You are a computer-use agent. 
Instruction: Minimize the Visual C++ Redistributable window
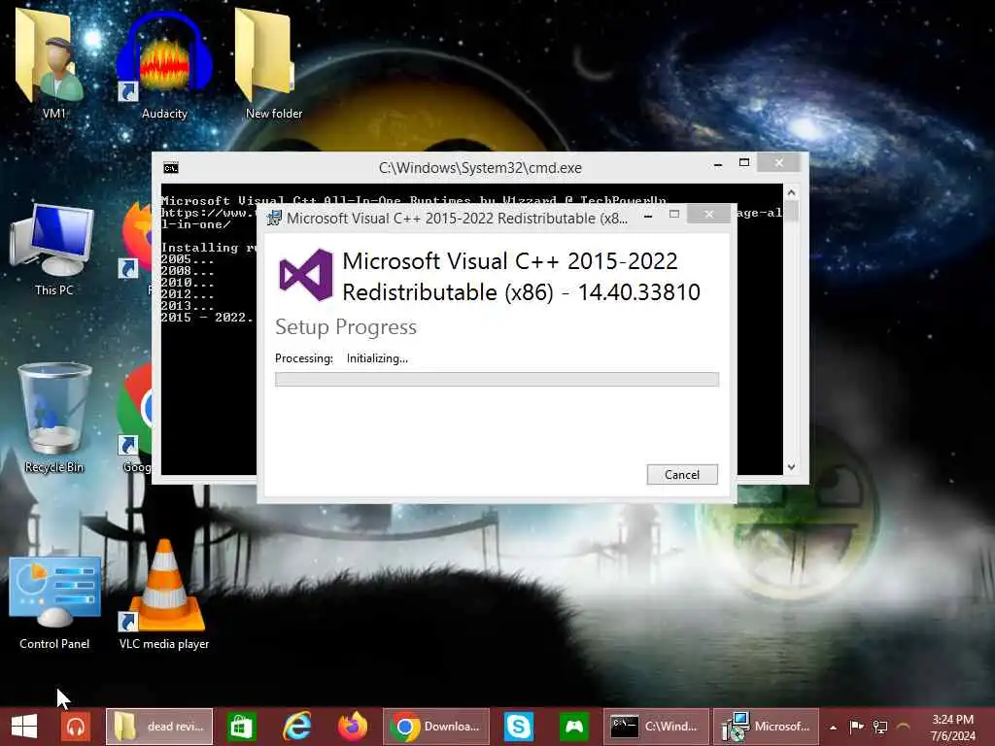[648, 215]
